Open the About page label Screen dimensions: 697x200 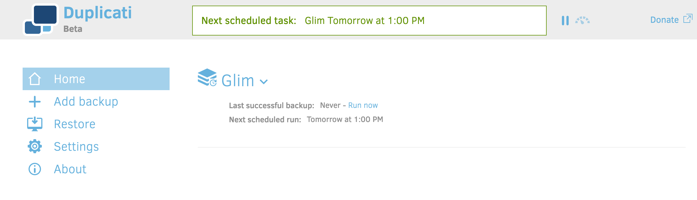(70, 169)
